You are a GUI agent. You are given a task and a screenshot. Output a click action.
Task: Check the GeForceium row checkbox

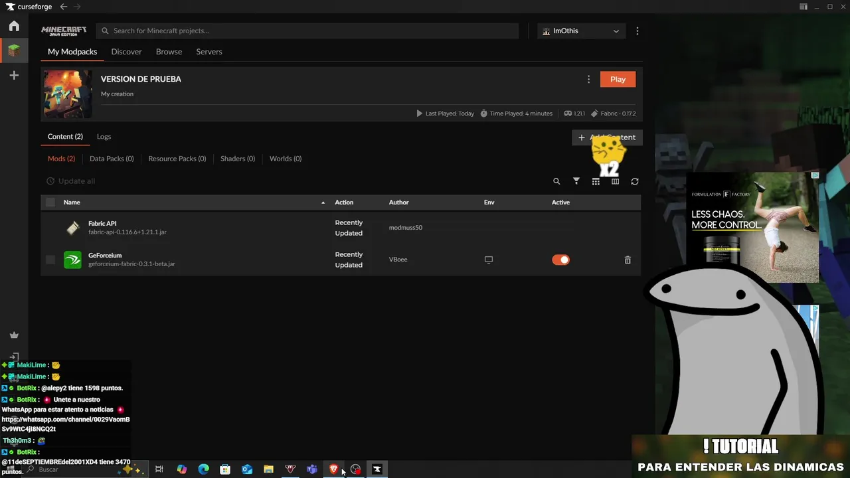50,260
